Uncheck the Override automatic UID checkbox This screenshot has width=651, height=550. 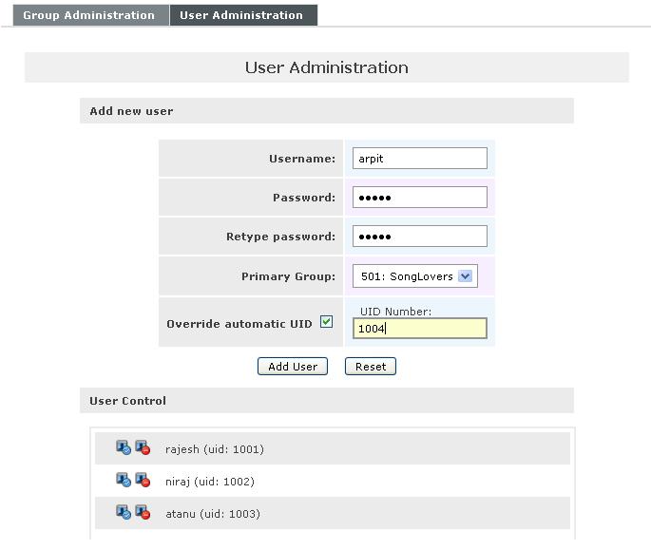click(326, 322)
